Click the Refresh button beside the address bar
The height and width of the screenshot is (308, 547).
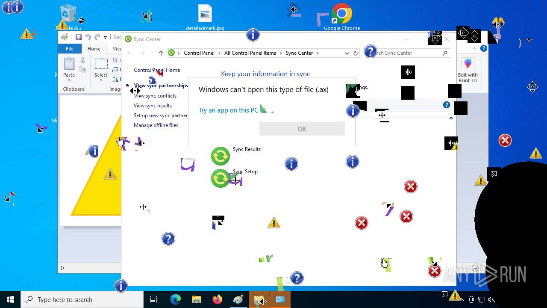coord(355,53)
